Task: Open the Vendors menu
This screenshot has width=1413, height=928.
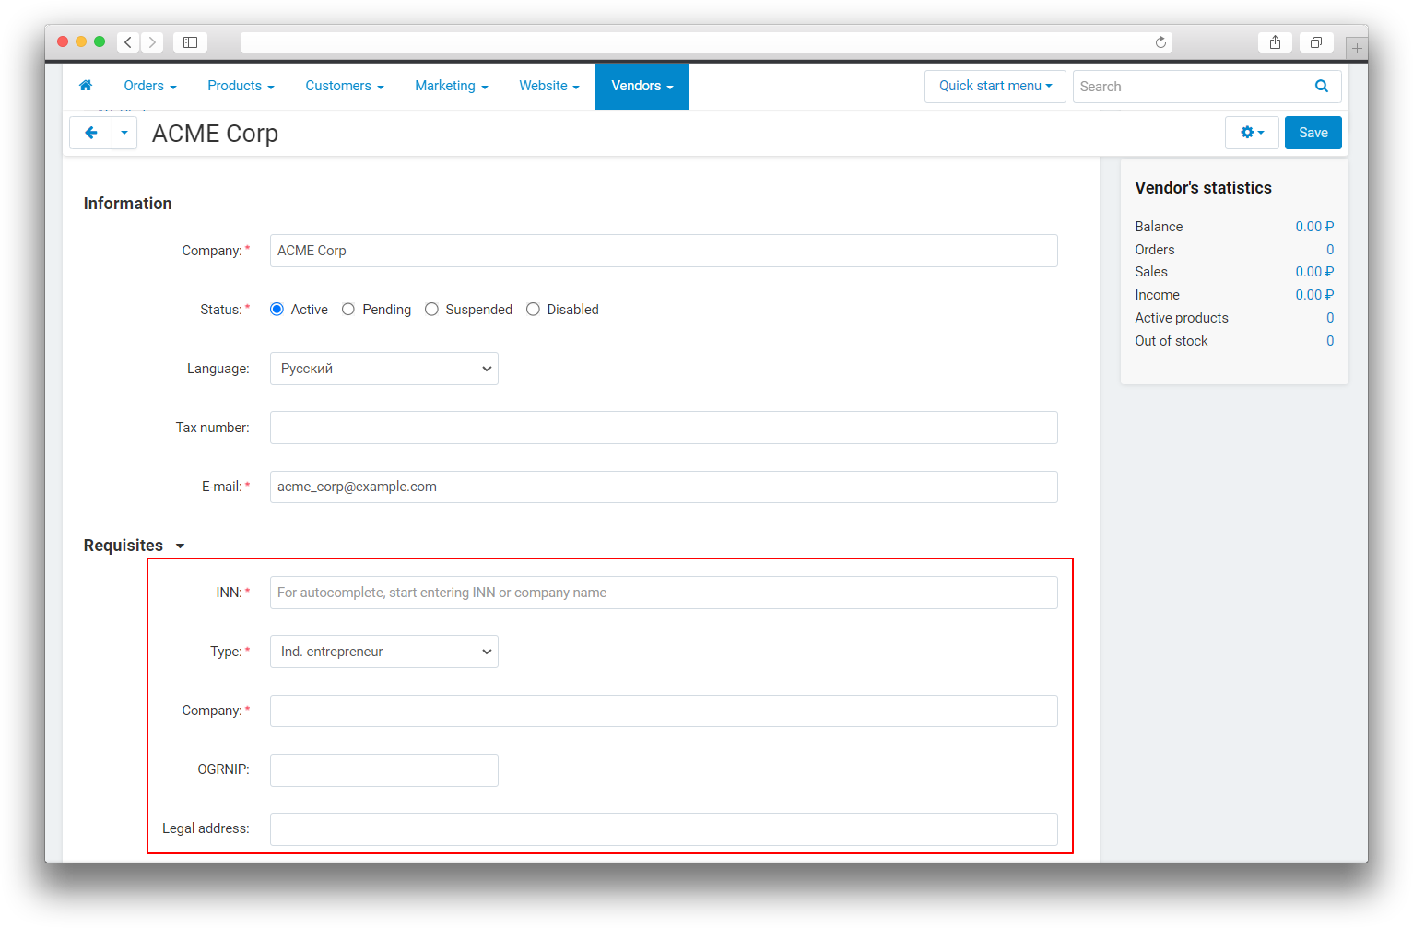Action: coord(642,86)
